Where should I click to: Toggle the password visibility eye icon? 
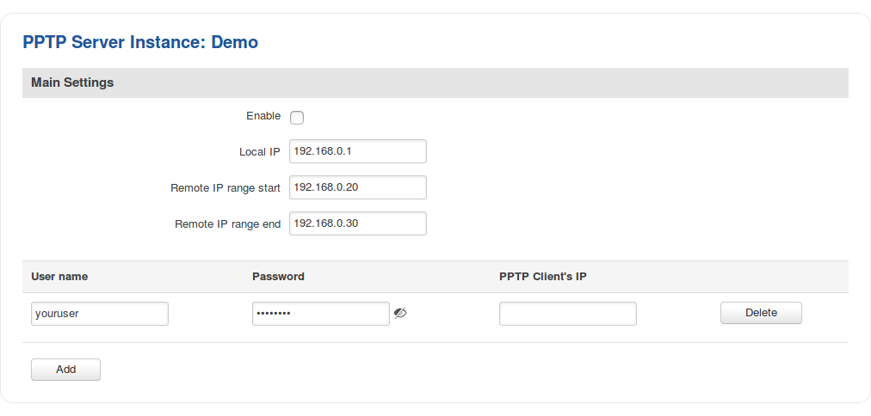400,314
